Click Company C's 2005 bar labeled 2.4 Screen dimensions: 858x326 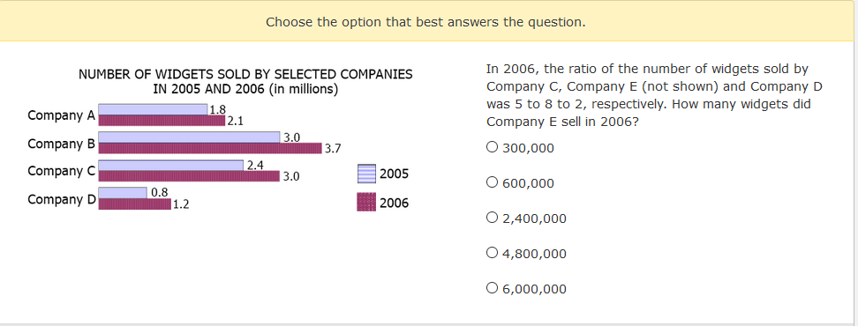coord(170,165)
